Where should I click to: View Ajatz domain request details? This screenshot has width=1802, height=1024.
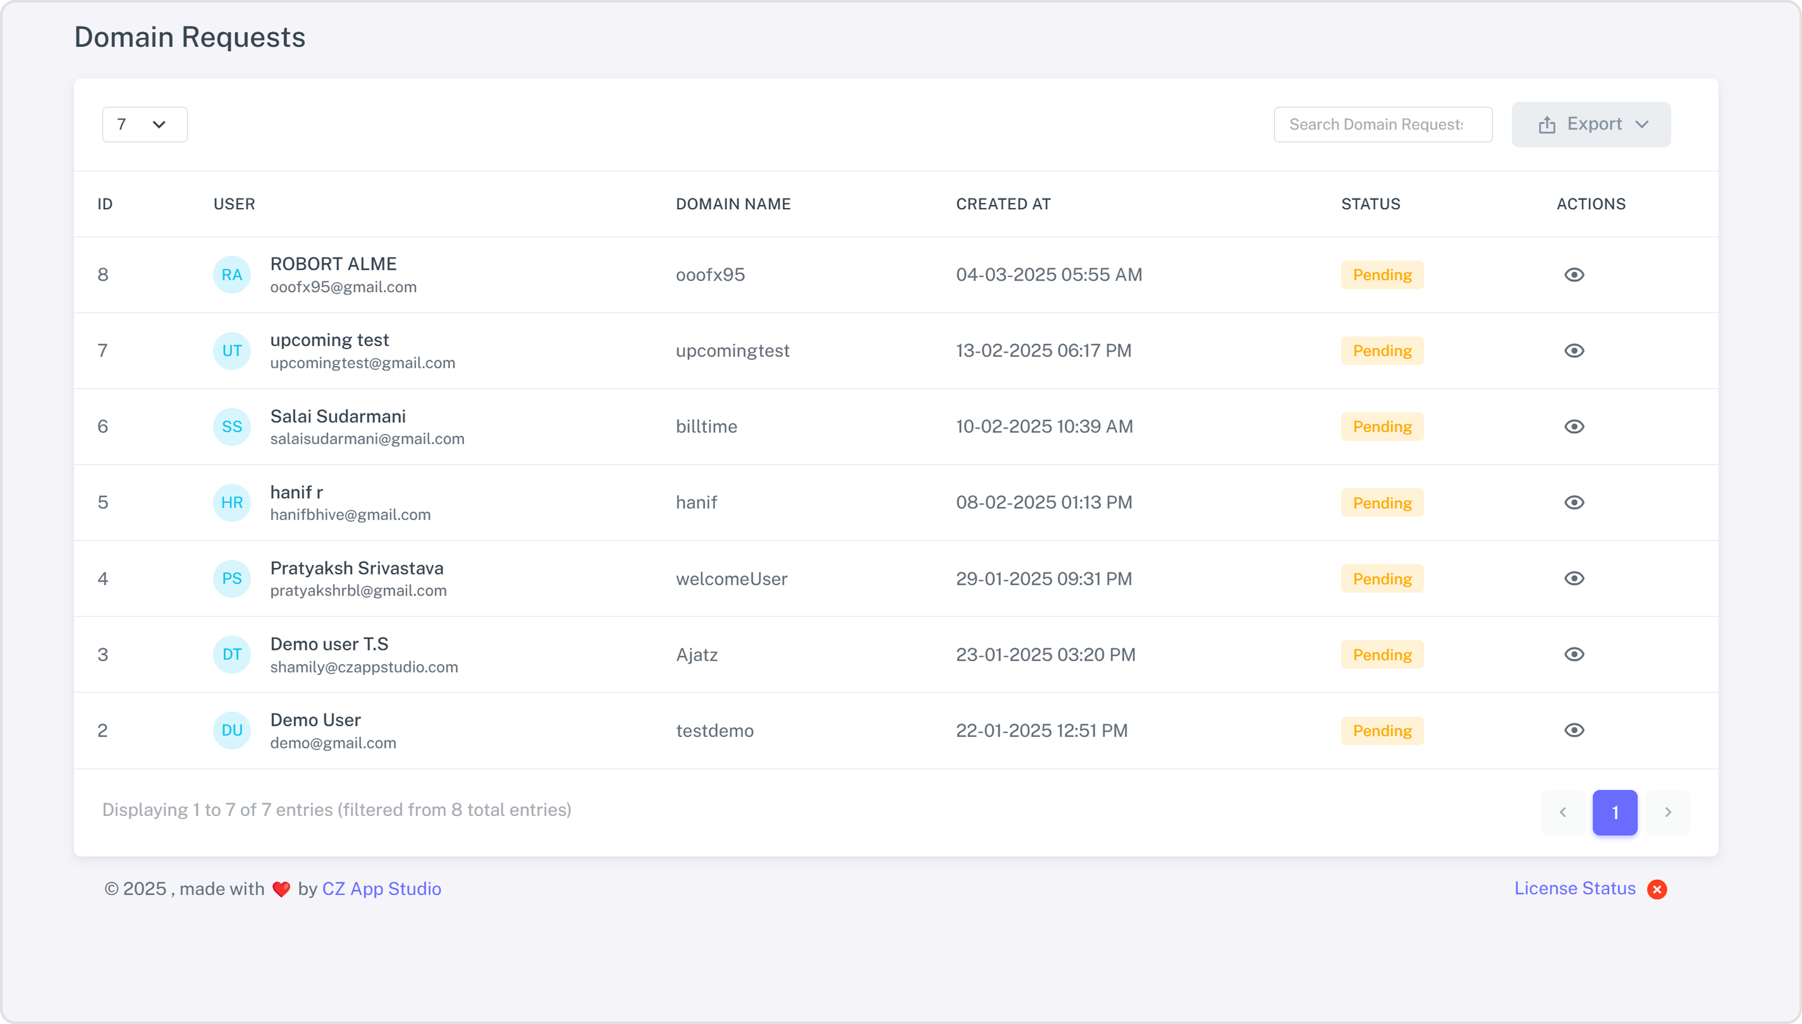coord(1574,655)
